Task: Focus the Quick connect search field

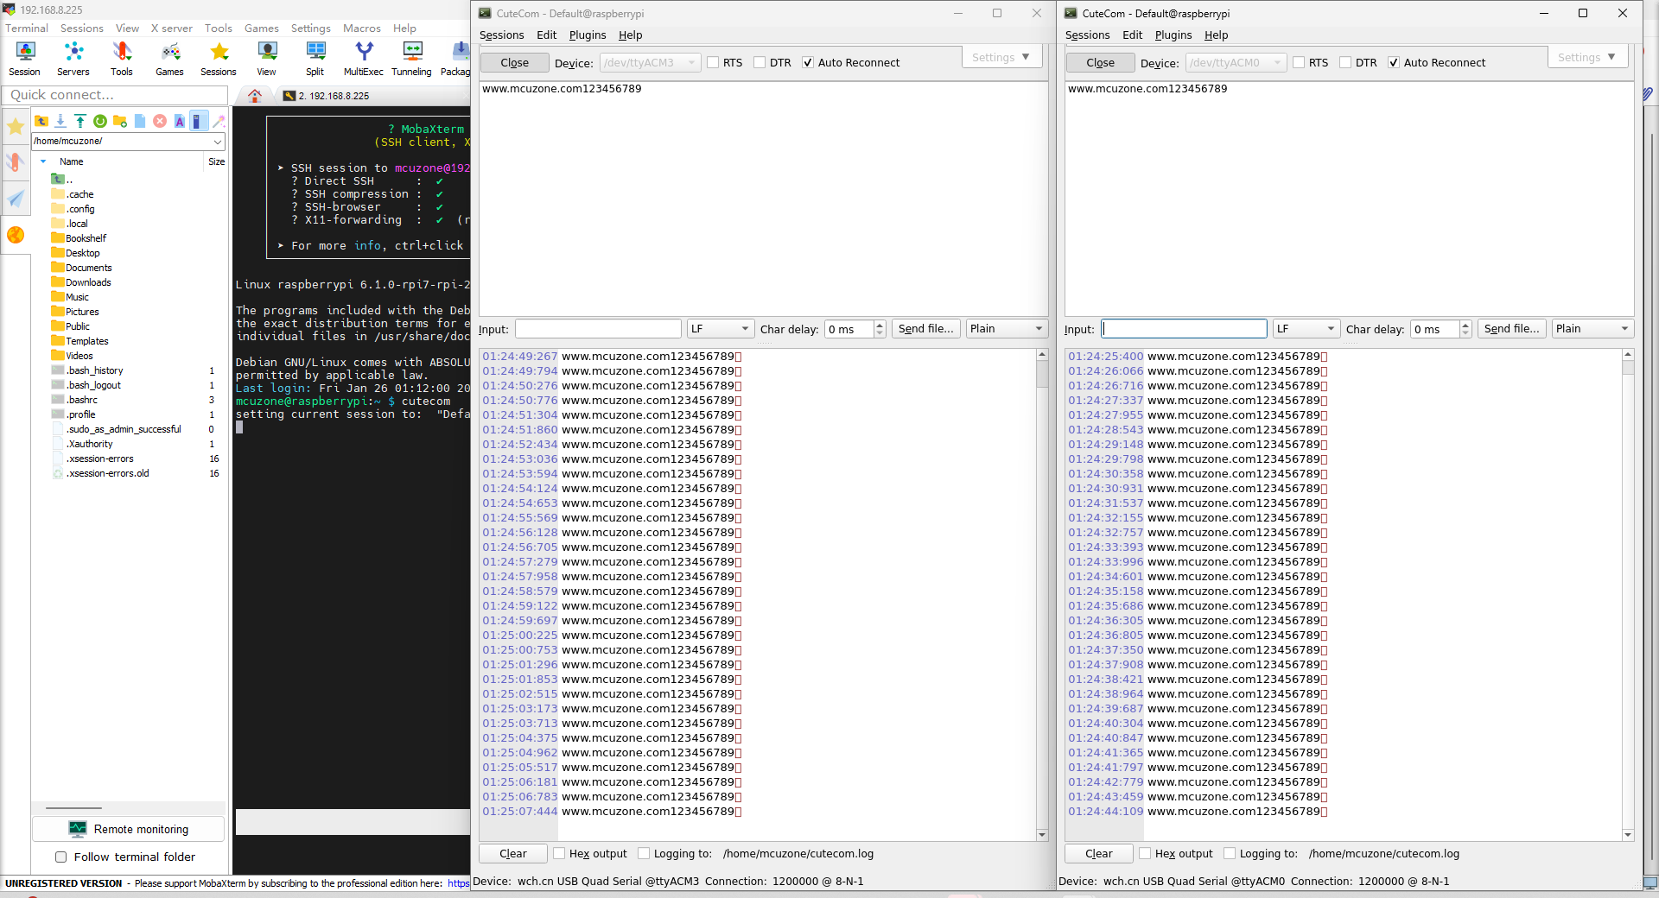Action: pos(115,95)
